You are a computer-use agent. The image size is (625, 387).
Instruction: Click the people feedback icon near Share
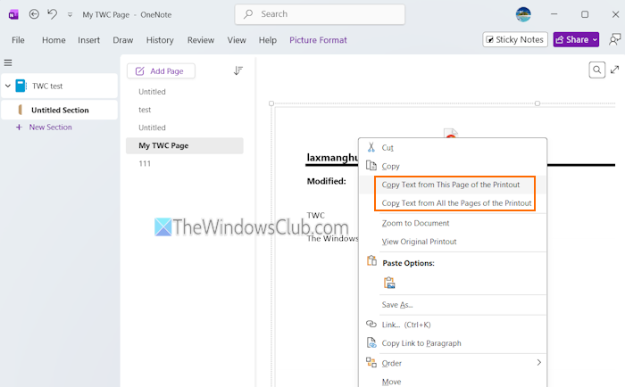pyautogui.click(x=614, y=39)
